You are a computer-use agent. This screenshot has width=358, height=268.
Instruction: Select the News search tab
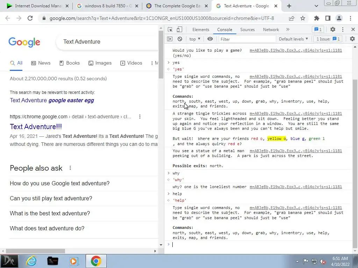41,63
